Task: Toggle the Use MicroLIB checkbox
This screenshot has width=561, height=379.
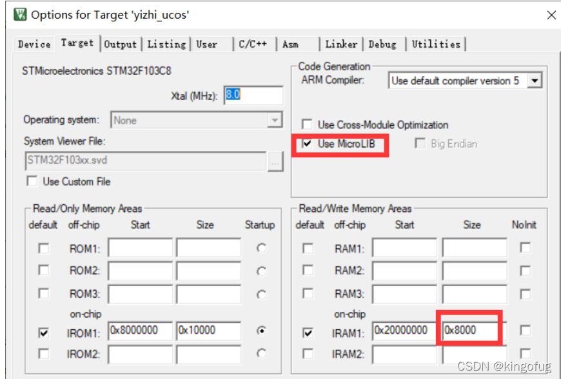Action: pos(307,144)
